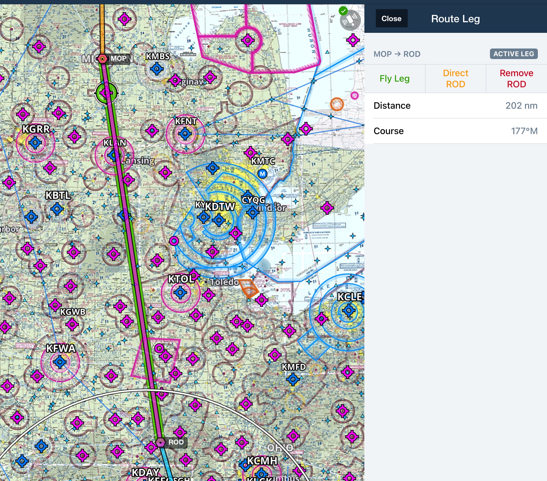The width and height of the screenshot is (547, 481).
Task: Tap the CYQG Windsor airport symbol
Action: [x=253, y=212]
